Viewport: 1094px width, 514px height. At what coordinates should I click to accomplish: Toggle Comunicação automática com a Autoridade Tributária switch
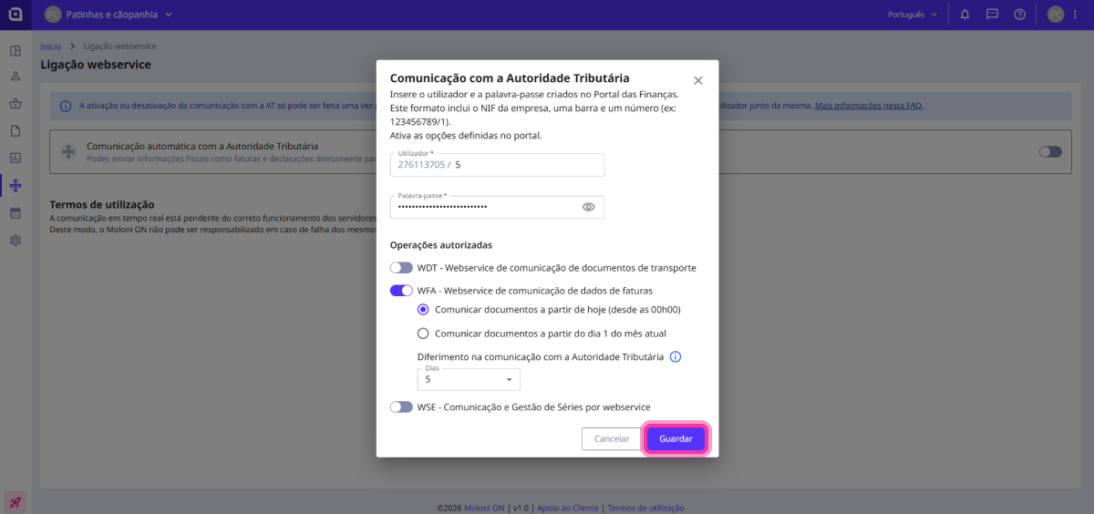[x=1050, y=151]
